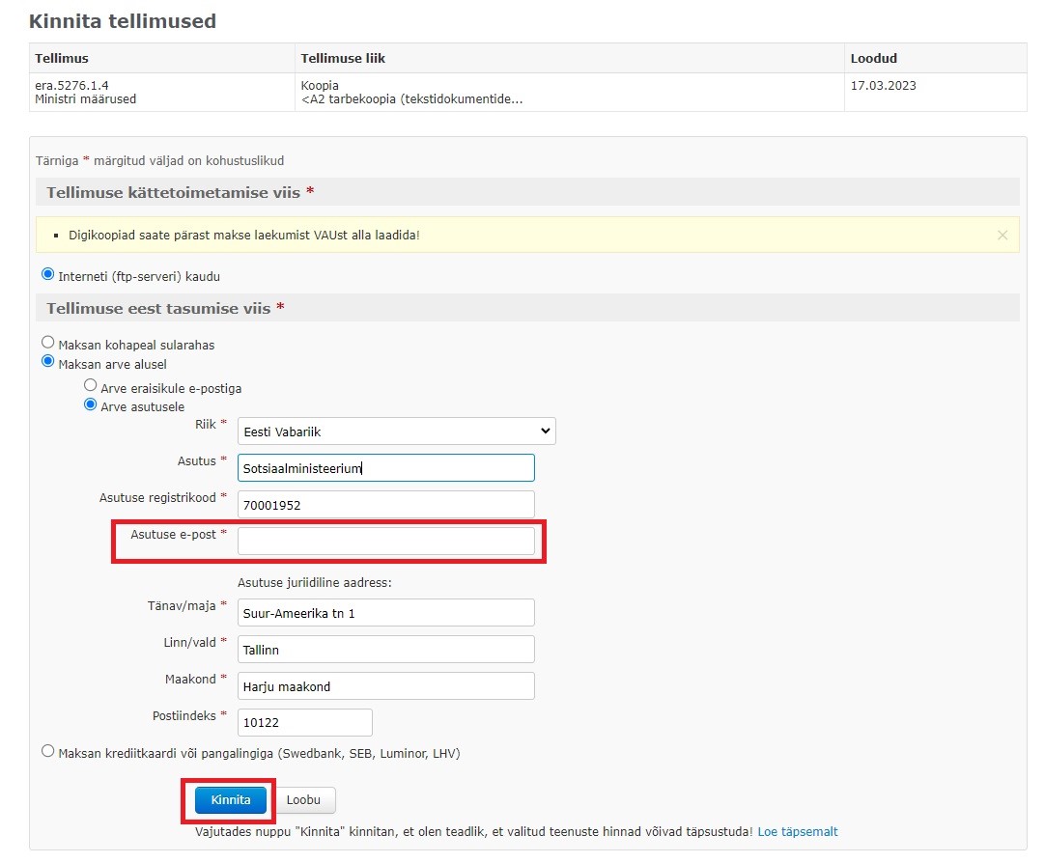
Task: Click the empty Asutuse e-post field
Action: click(385, 541)
